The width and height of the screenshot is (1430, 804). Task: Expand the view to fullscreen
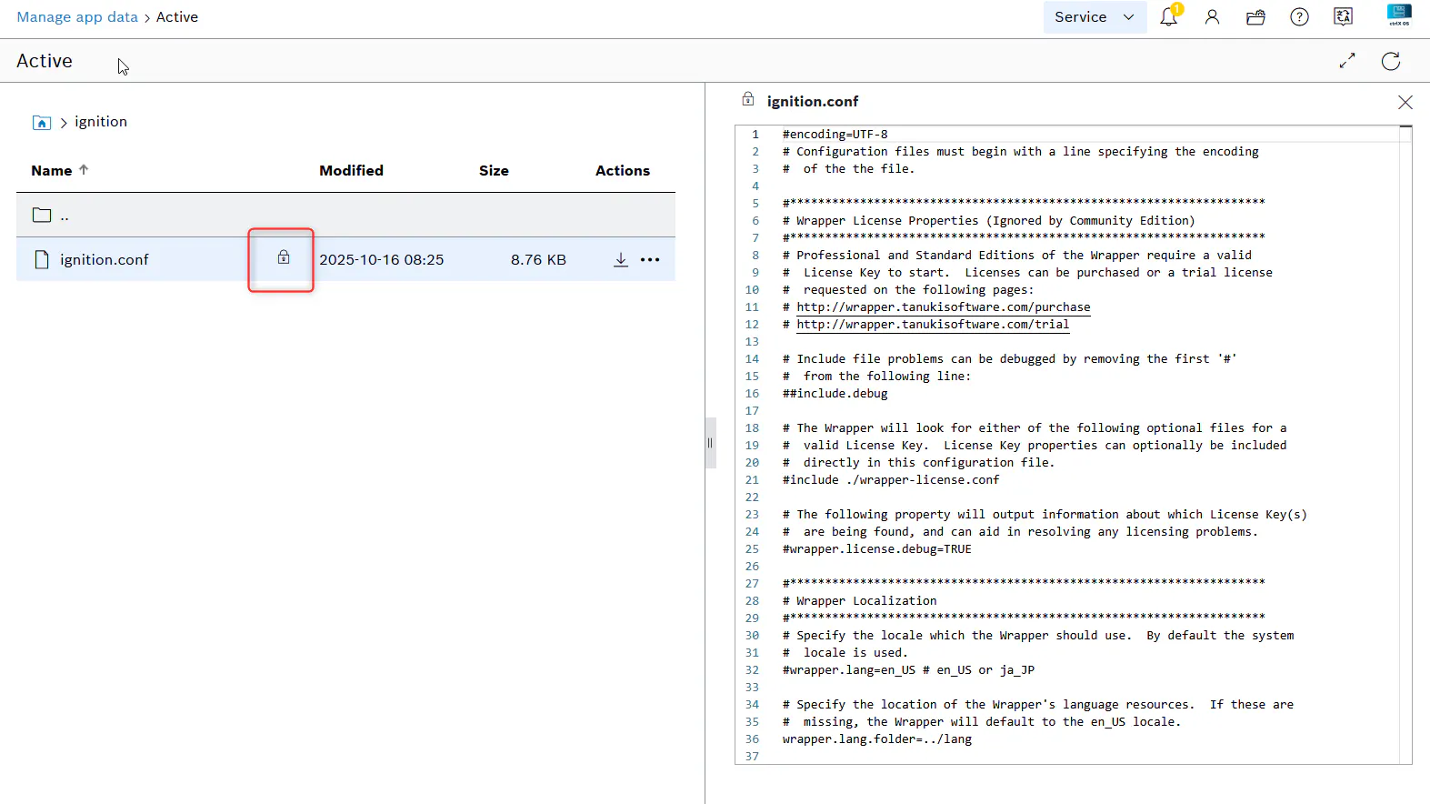pyautogui.click(x=1347, y=61)
